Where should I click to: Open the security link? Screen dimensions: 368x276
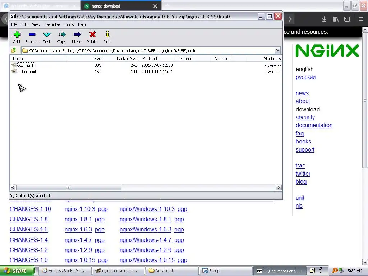coord(305,118)
